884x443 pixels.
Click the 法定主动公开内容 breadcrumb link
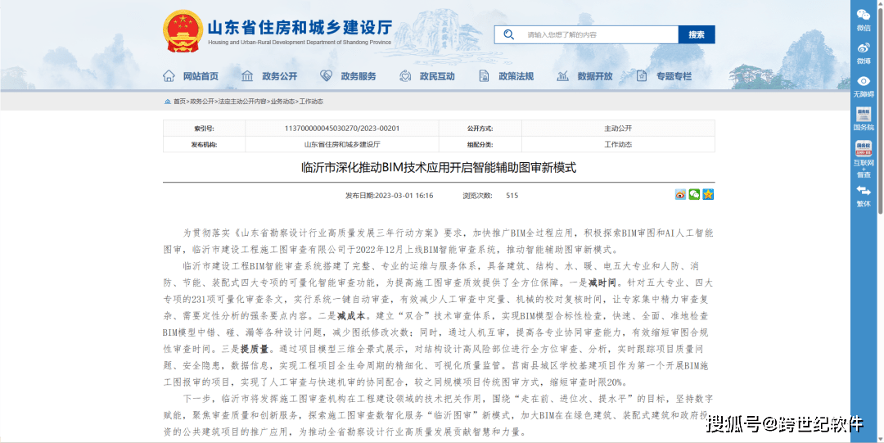pyautogui.click(x=241, y=102)
